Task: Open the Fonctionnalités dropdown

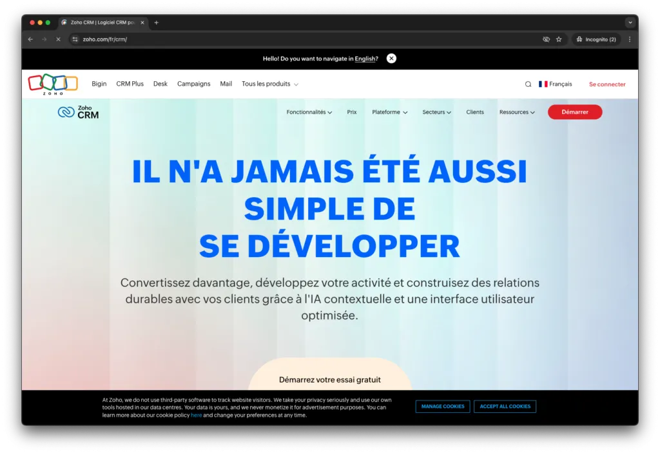Action: (309, 111)
